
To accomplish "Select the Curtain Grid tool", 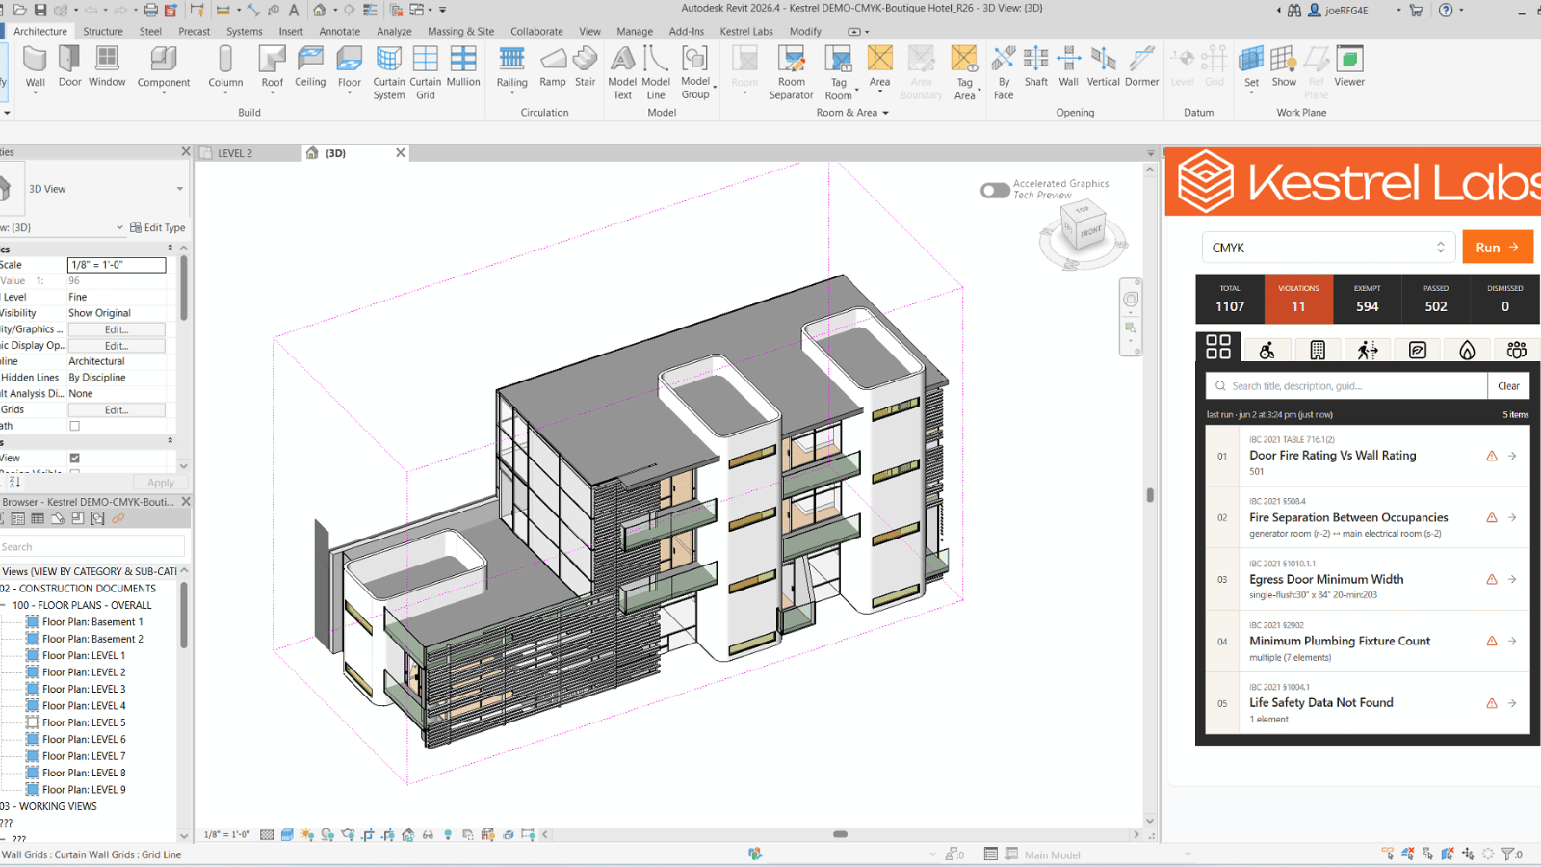I will (426, 73).
